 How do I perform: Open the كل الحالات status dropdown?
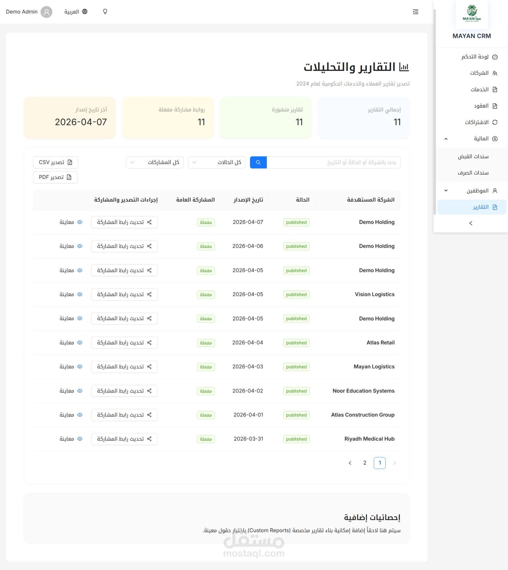click(217, 162)
